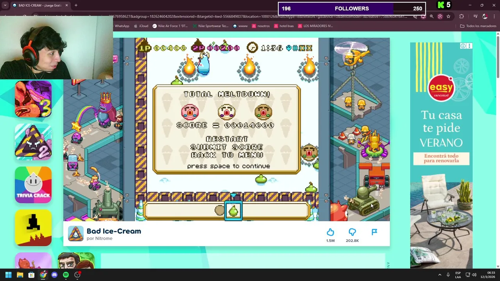500x281 pixels.
Task: Bookmark this page with star icon
Action: tap(448, 16)
